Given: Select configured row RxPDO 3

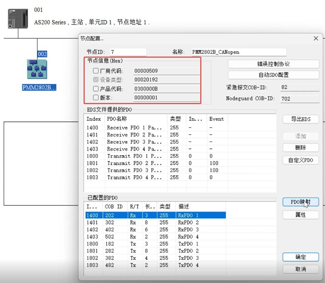Looking at the screenshot, I should tap(155, 230).
